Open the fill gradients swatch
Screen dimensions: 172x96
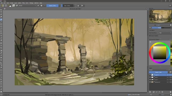tap(2, 6)
